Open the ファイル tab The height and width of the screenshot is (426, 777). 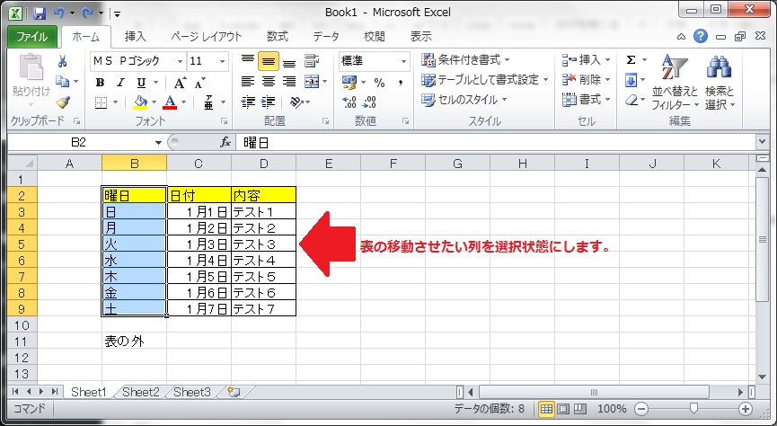pyautogui.click(x=32, y=37)
